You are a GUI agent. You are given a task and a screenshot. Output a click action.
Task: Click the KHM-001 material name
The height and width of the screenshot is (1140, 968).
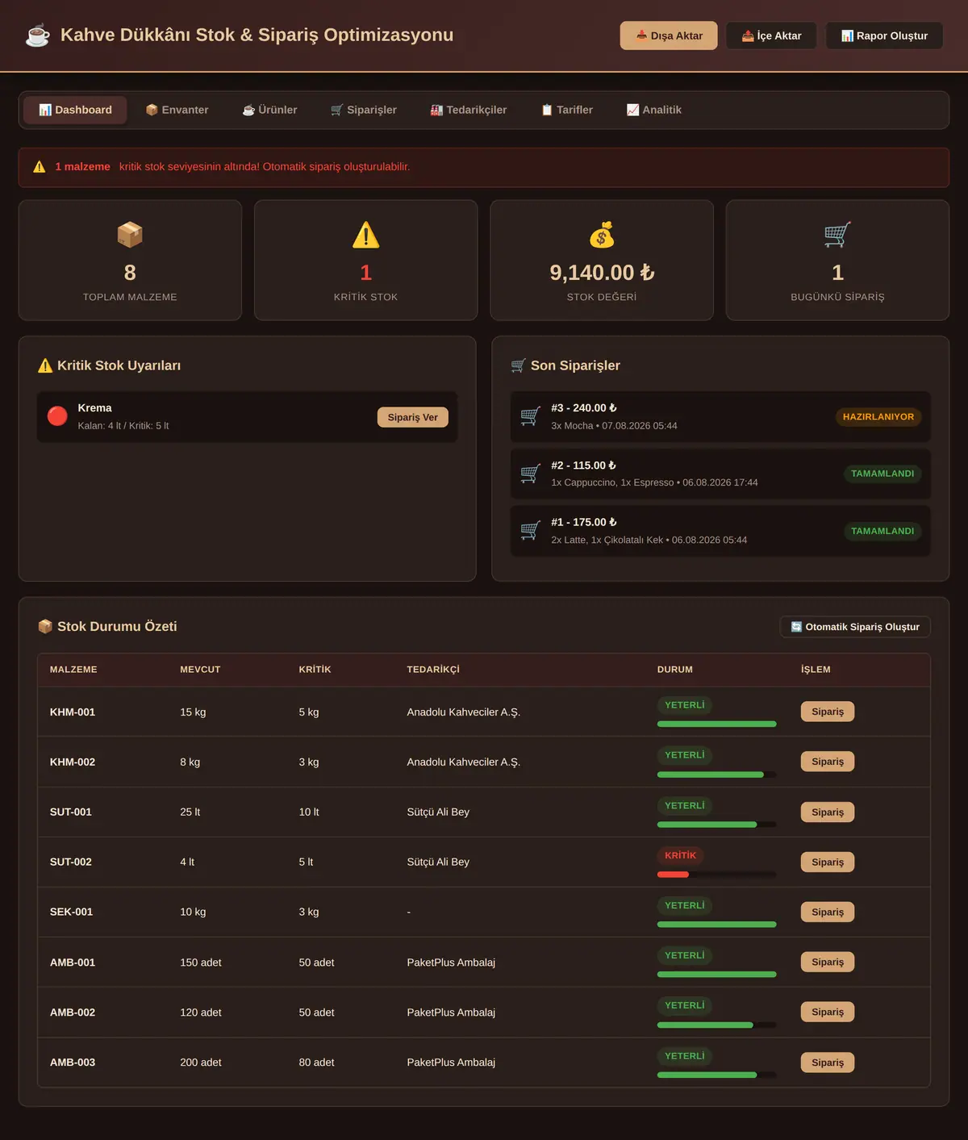[73, 712]
